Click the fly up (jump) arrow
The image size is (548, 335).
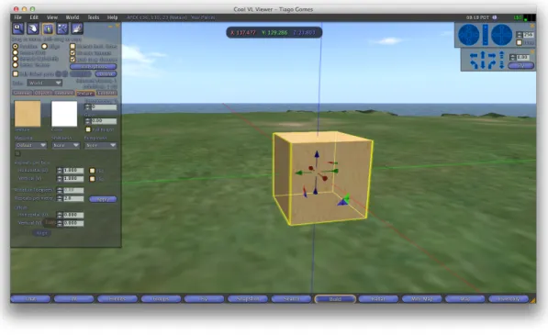coord(502,55)
